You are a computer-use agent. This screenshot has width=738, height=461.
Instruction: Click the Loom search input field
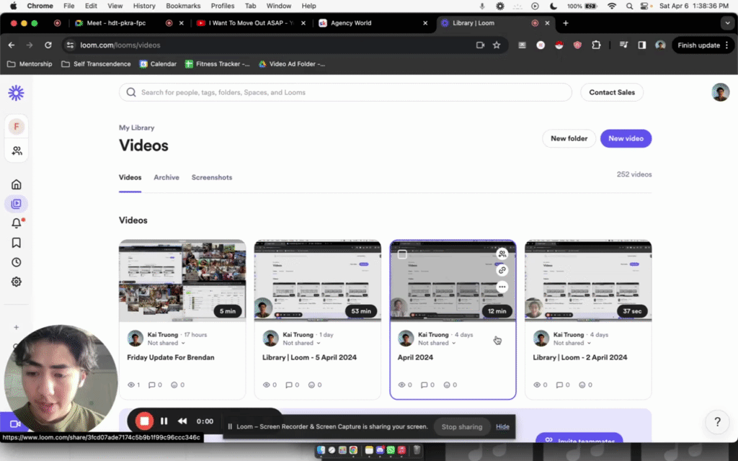coord(345,92)
